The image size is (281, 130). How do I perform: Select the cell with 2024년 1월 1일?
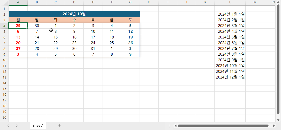(x=230, y=14)
